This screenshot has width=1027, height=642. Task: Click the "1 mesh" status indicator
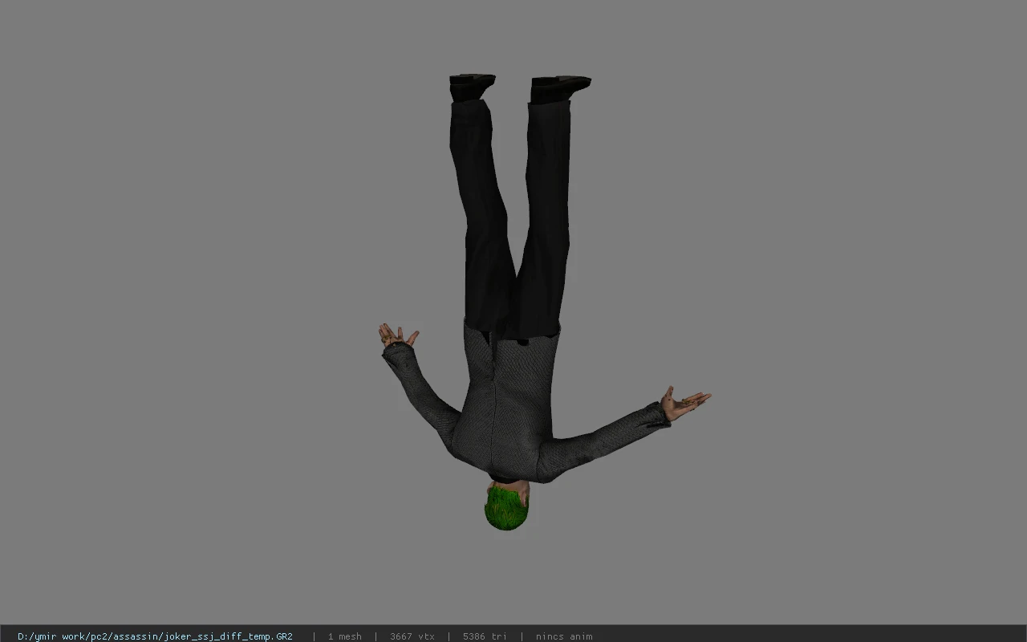344,636
